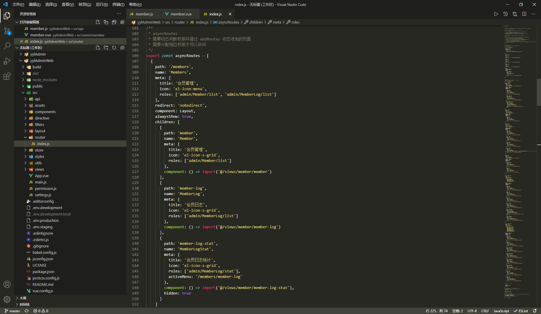Switch to the member.vue tab
This screenshot has height=314, width=541.
click(181, 14)
